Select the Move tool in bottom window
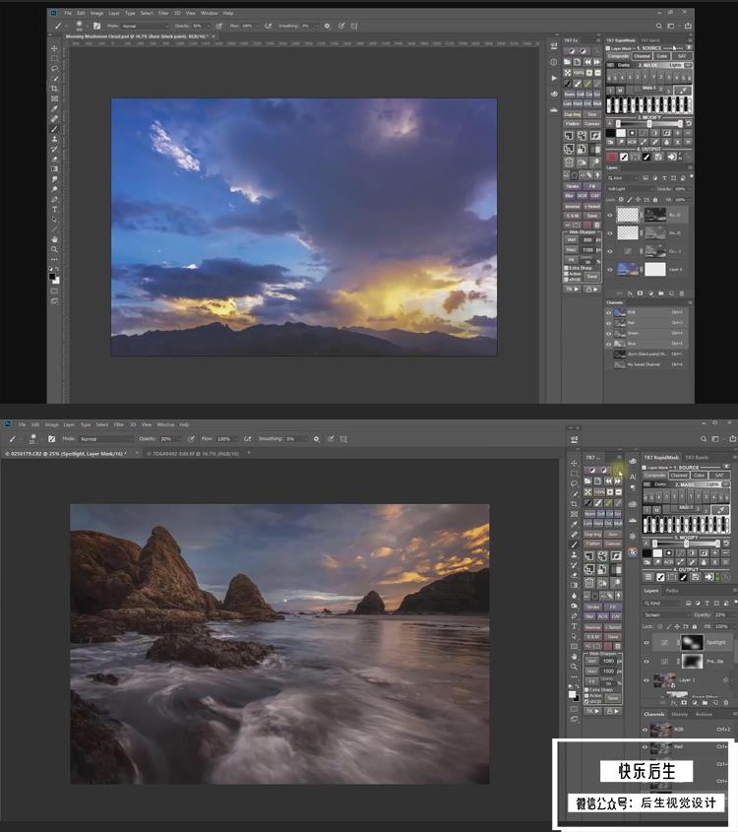The height and width of the screenshot is (832, 738). [x=575, y=463]
